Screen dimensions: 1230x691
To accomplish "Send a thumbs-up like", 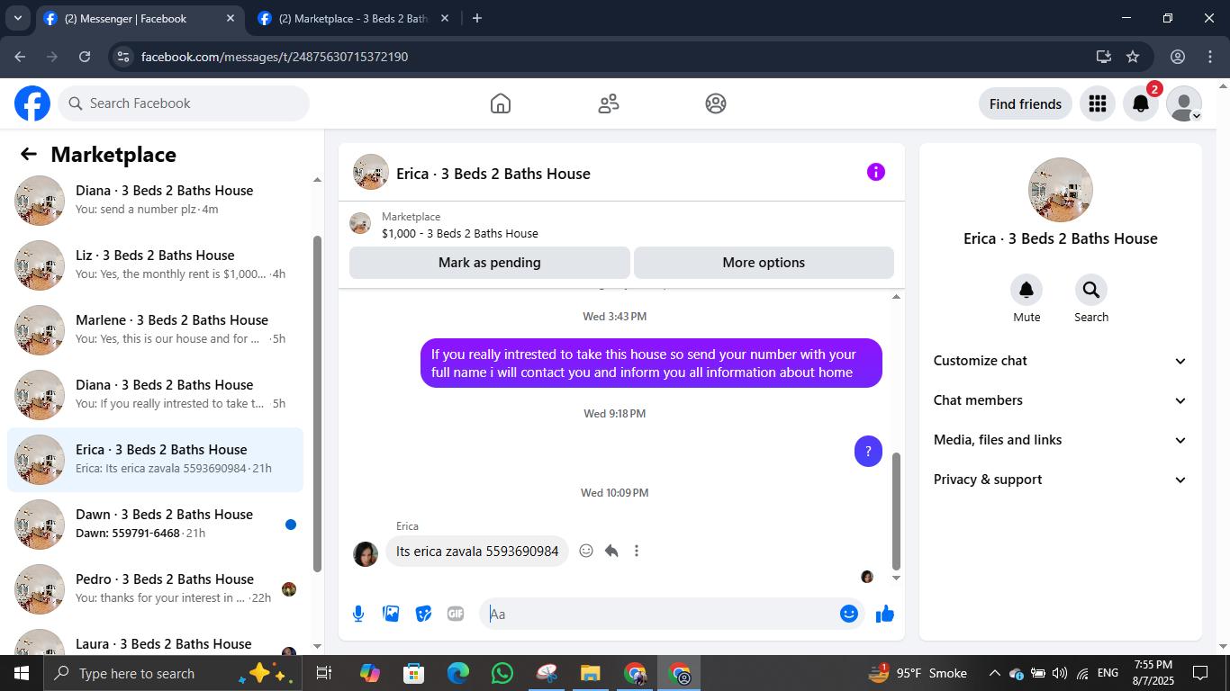I will pyautogui.click(x=885, y=614).
